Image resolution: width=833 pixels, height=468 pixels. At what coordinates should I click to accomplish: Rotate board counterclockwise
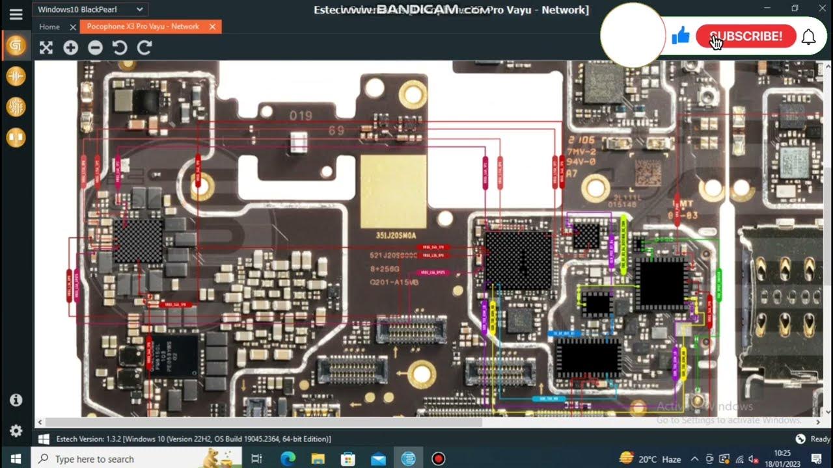(120, 47)
